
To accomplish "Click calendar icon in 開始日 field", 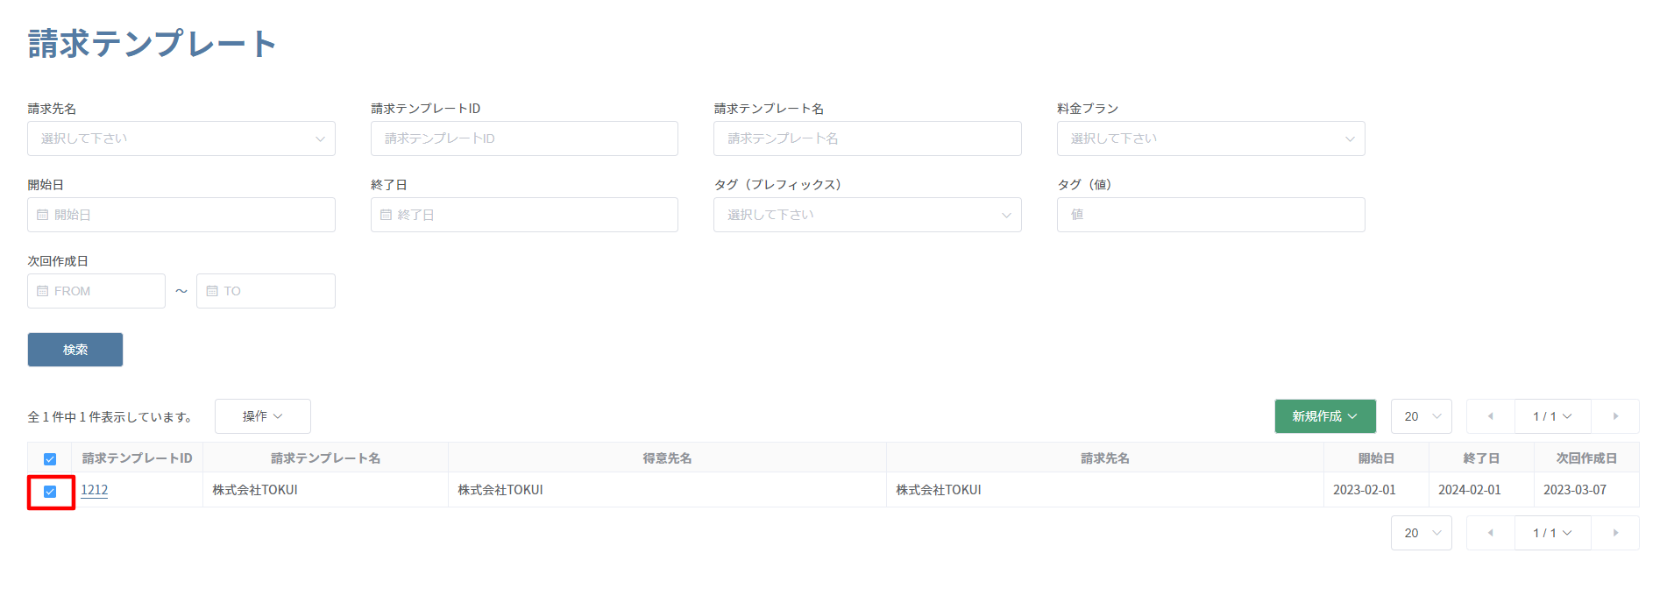I will [43, 215].
